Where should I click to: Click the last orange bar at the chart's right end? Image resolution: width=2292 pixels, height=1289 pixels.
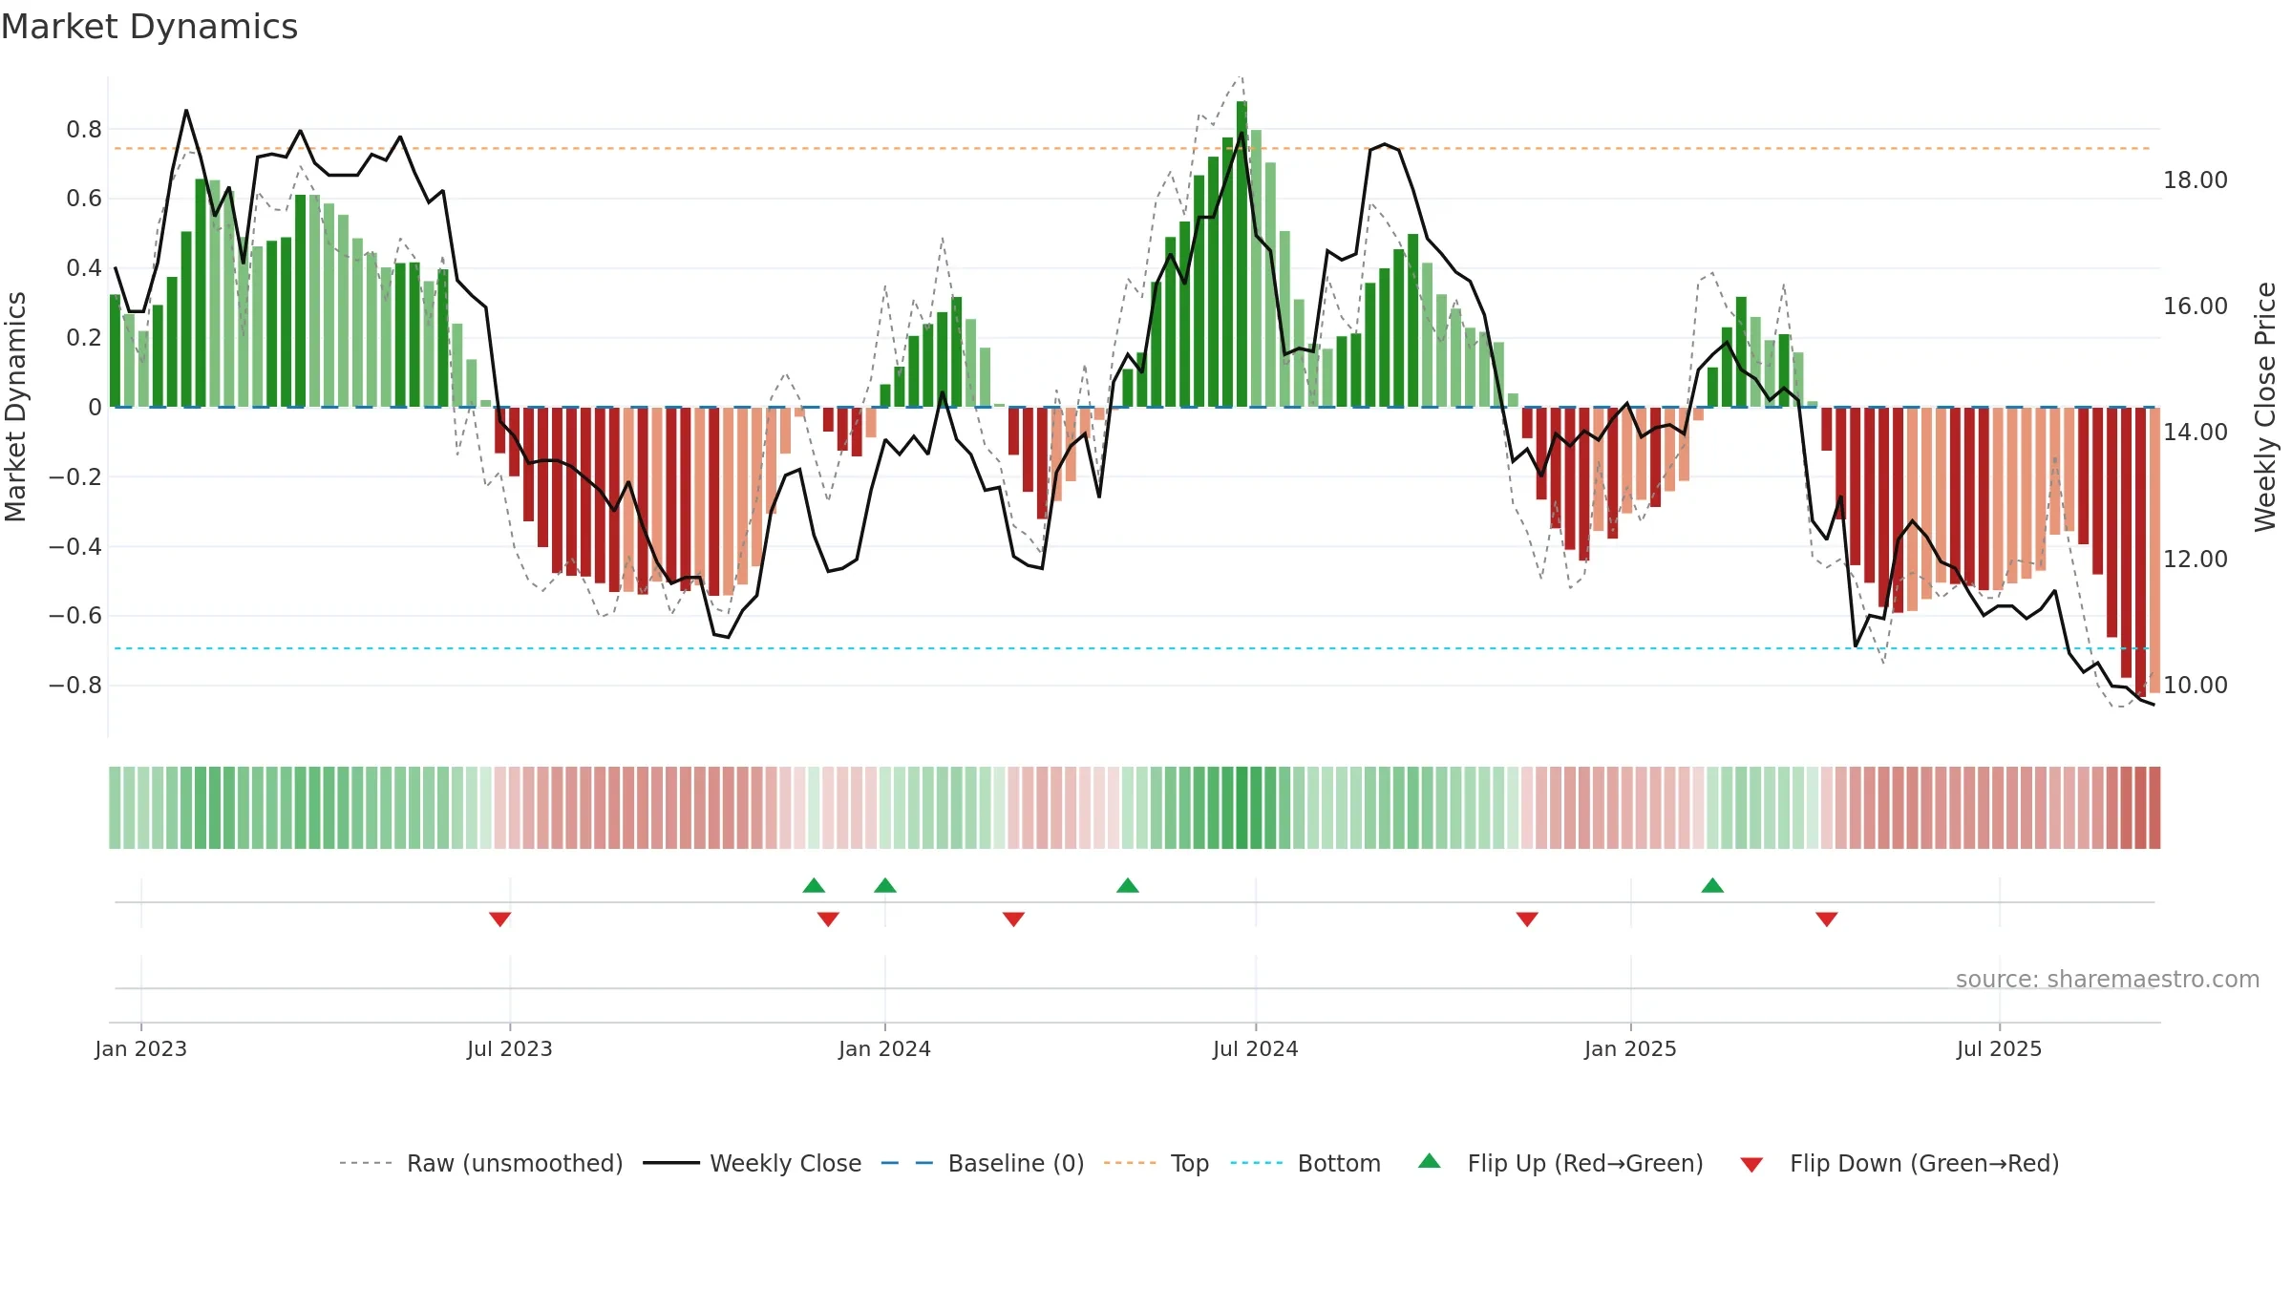tap(2154, 550)
